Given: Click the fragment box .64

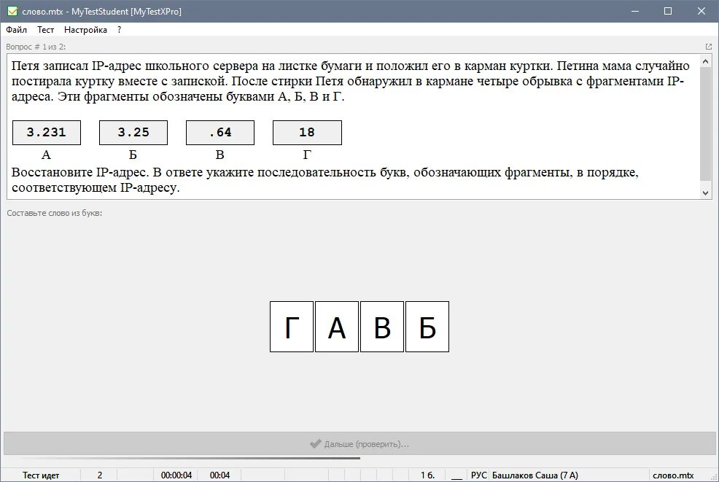Looking at the screenshot, I should pos(220,133).
